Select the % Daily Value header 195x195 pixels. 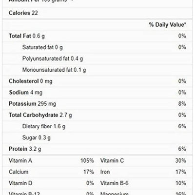tap(168, 25)
